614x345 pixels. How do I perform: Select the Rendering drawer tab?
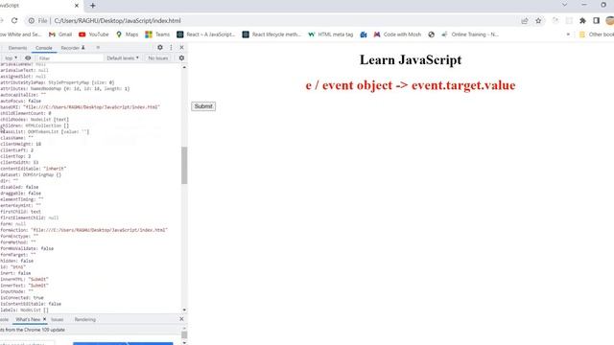click(85, 319)
